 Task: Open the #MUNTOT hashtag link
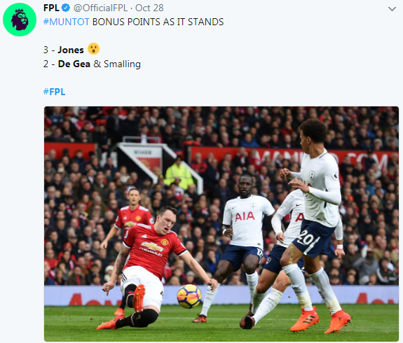coord(67,22)
